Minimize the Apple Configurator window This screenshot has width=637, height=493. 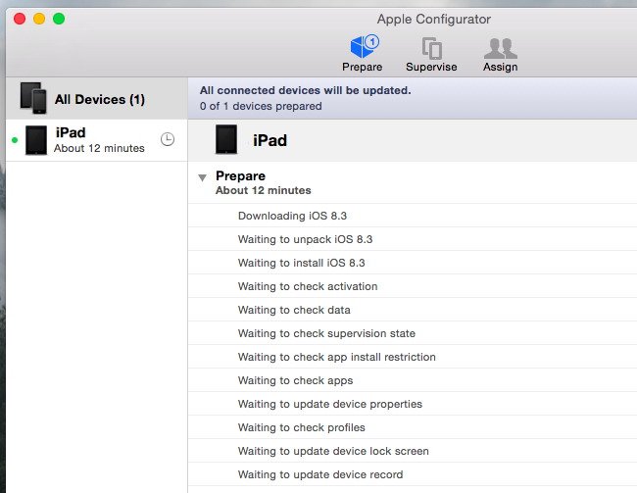coord(39,19)
